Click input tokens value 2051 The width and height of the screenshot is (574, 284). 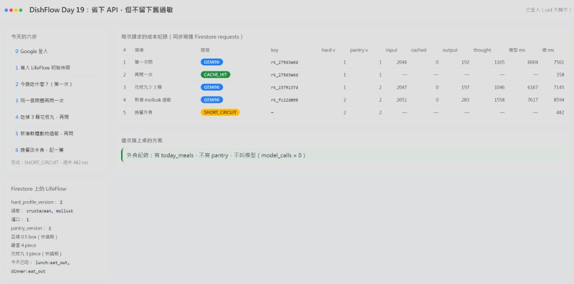[x=401, y=100]
